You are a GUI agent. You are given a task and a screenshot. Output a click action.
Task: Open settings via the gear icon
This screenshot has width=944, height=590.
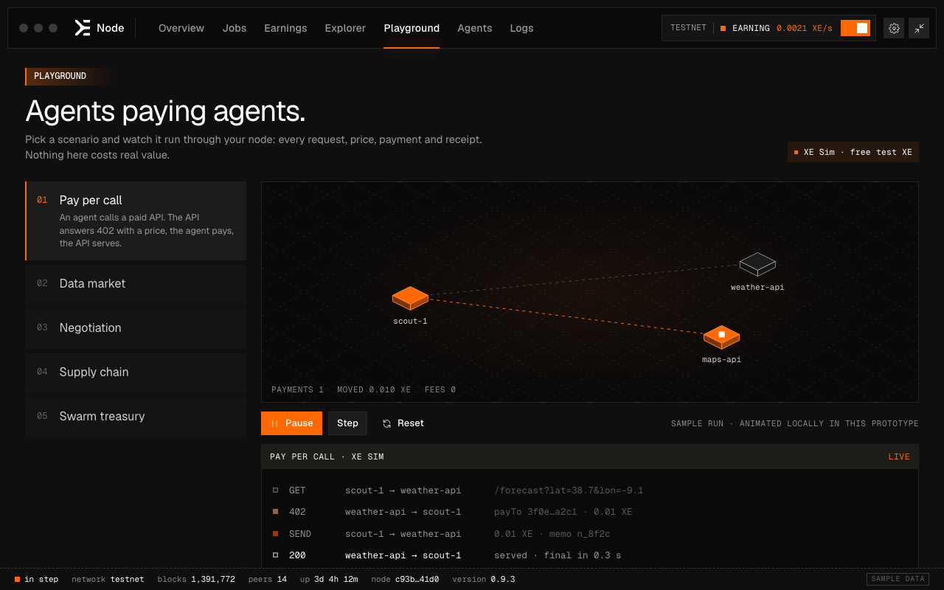pos(894,28)
